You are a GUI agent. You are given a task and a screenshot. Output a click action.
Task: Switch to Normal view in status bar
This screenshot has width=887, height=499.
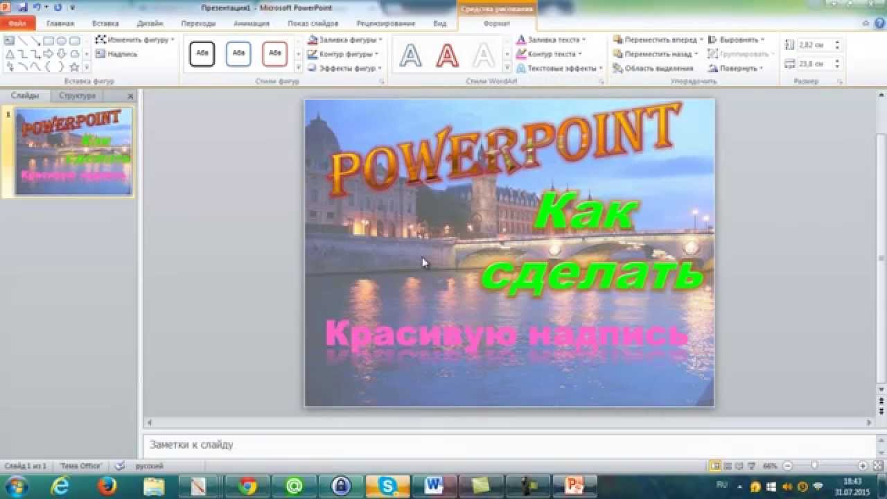[714, 466]
